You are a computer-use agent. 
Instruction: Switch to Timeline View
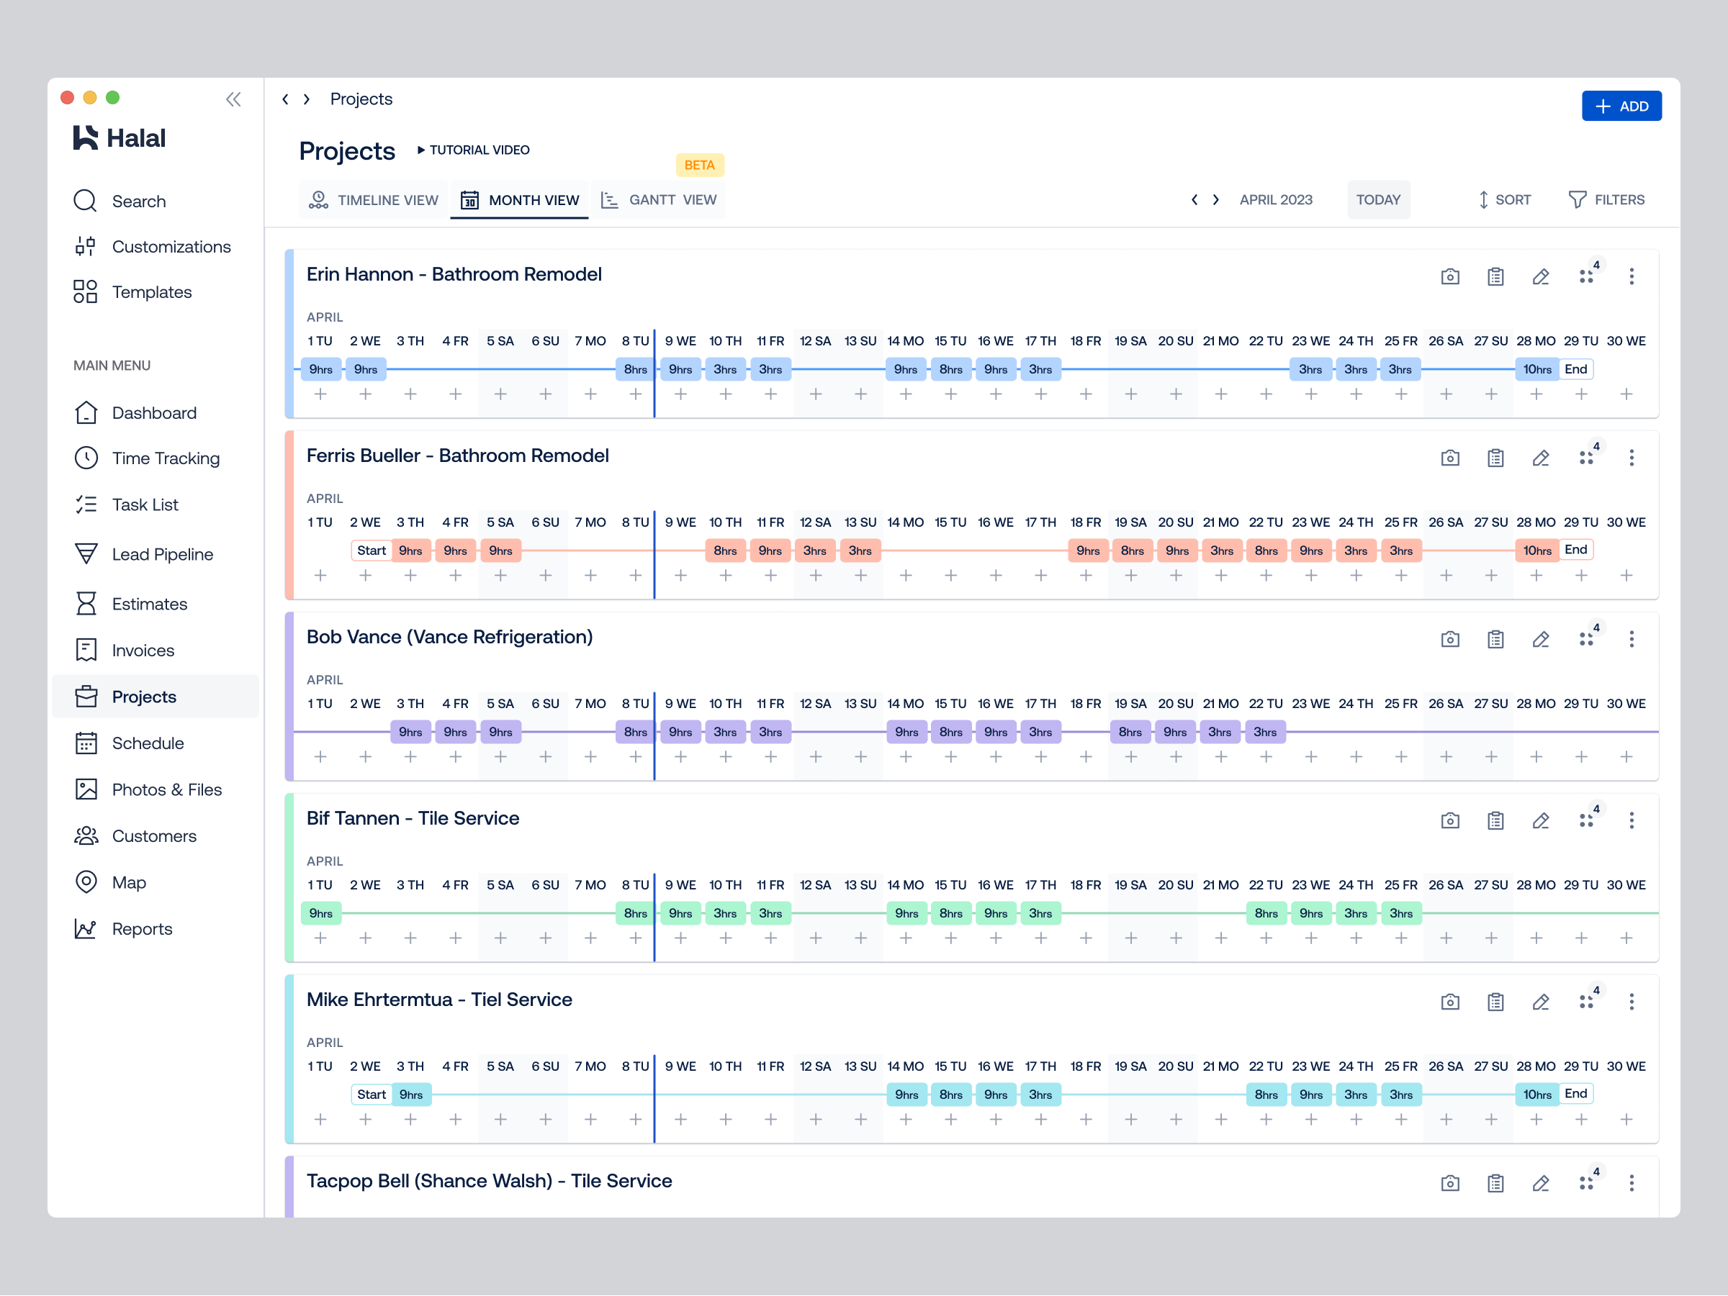pyautogui.click(x=374, y=200)
